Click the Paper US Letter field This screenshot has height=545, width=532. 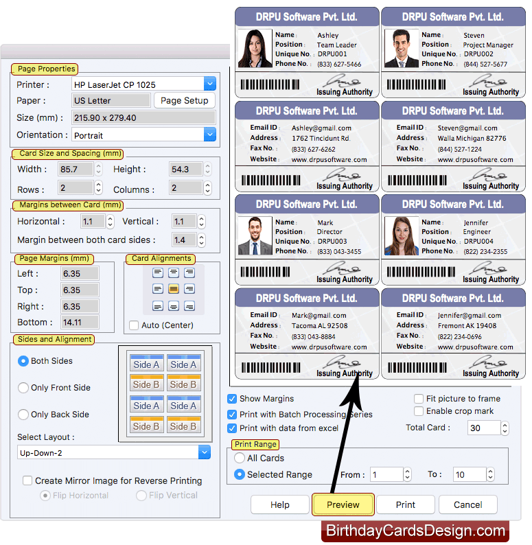[x=111, y=100]
